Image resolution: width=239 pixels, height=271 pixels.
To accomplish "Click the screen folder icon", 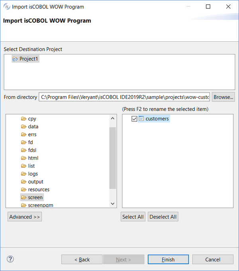I will (24, 197).
